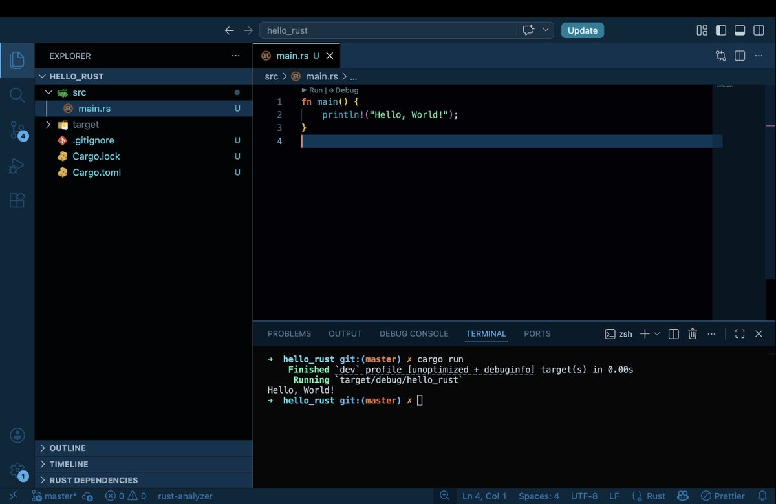
Task: Click Ln 4, Col 1 in status bar
Action: pos(485,496)
